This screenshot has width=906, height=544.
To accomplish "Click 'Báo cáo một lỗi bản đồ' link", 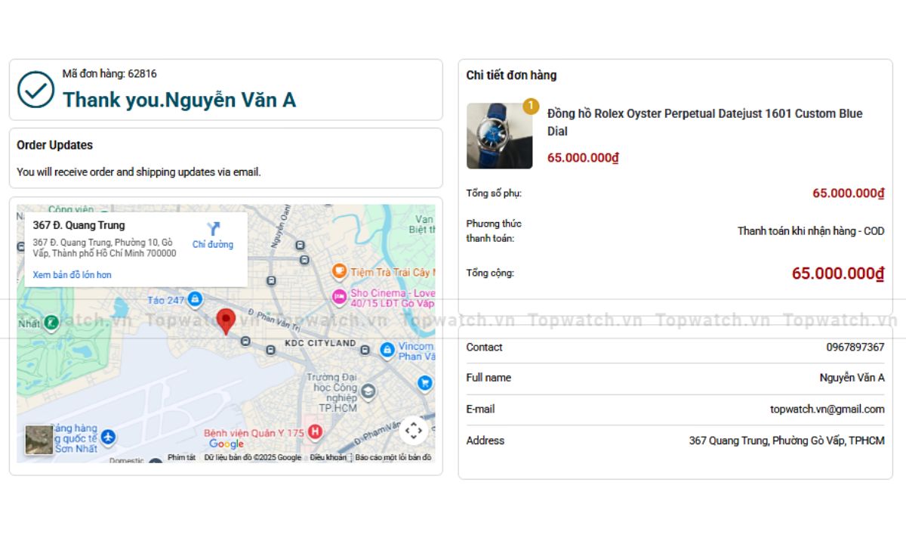I will (393, 458).
